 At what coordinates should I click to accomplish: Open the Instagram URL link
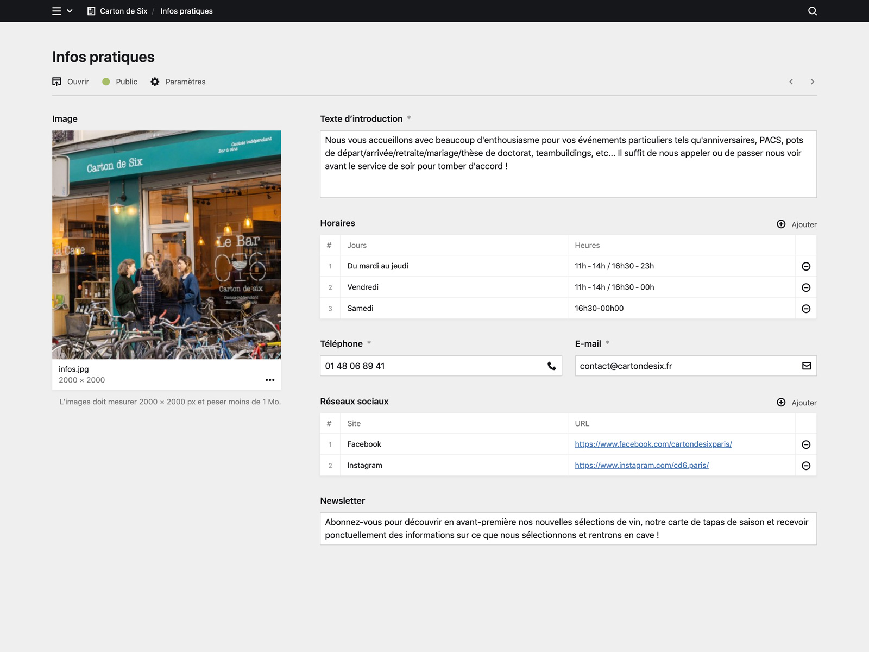click(x=641, y=465)
